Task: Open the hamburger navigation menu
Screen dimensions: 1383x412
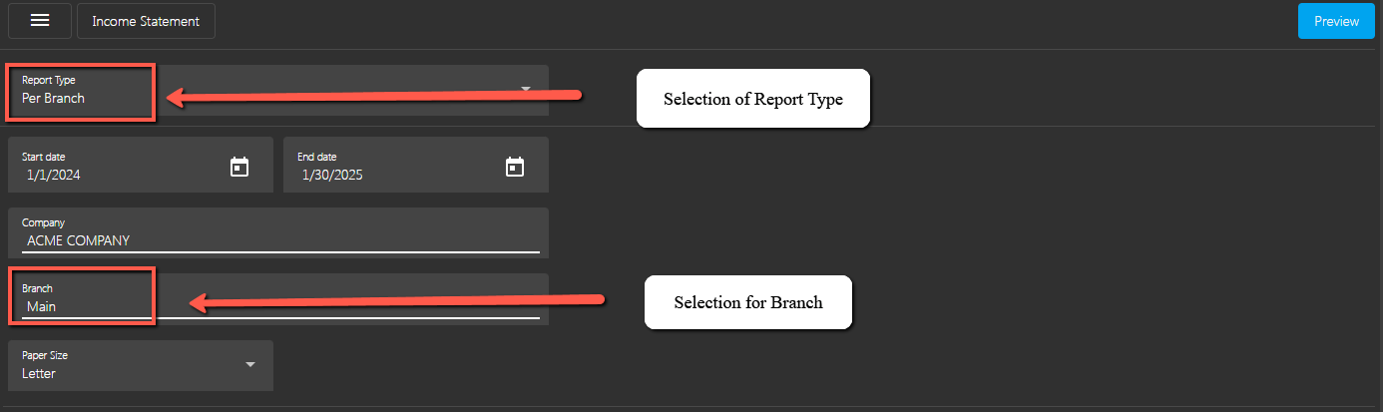Action: coord(40,21)
